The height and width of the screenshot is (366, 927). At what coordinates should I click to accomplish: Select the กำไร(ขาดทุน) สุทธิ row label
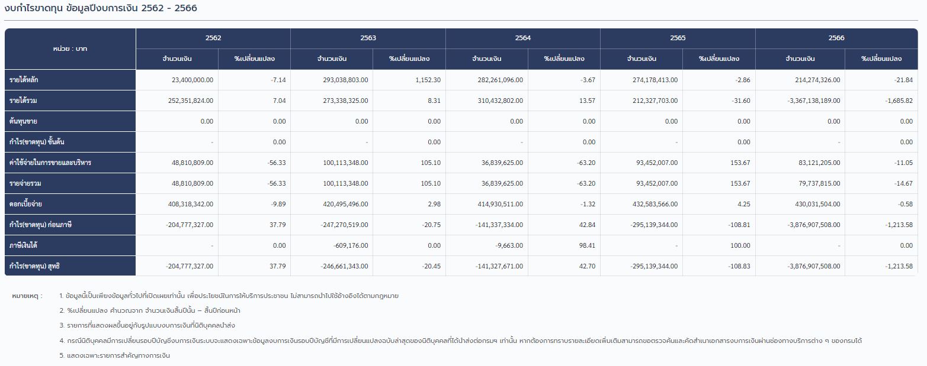(34, 266)
